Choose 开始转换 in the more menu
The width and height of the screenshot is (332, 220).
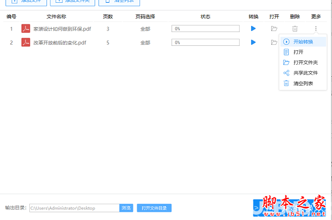point(303,41)
